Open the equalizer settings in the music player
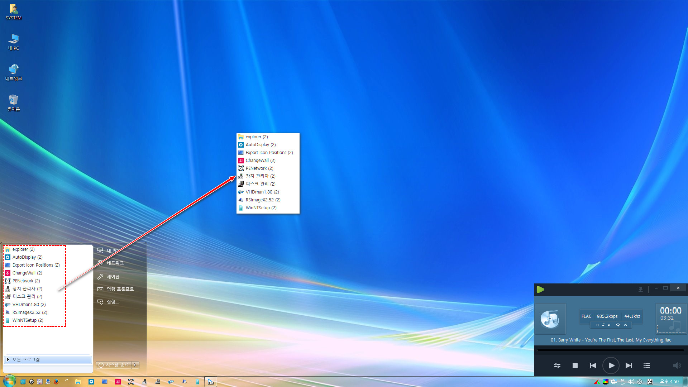 557,365
